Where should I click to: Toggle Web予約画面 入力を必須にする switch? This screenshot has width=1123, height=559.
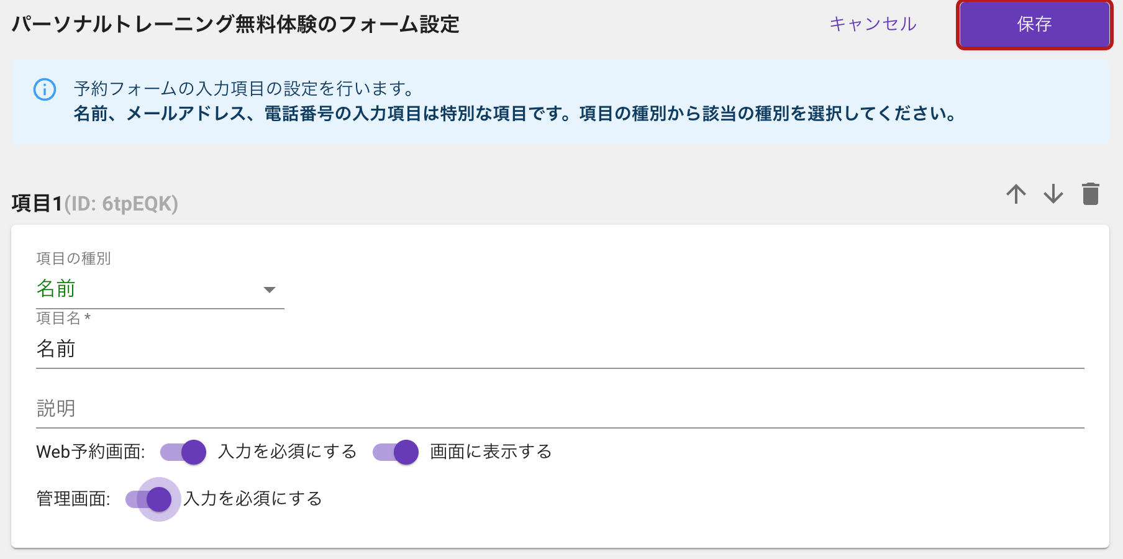pyautogui.click(x=183, y=452)
